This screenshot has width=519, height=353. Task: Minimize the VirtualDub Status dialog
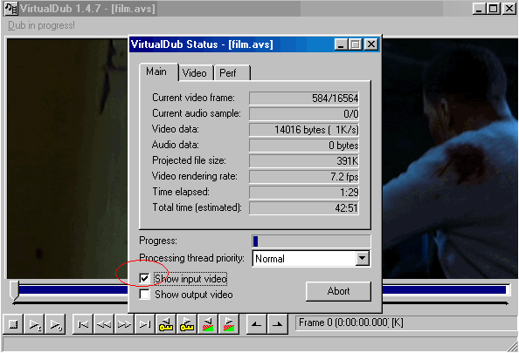(x=341, y=44)
